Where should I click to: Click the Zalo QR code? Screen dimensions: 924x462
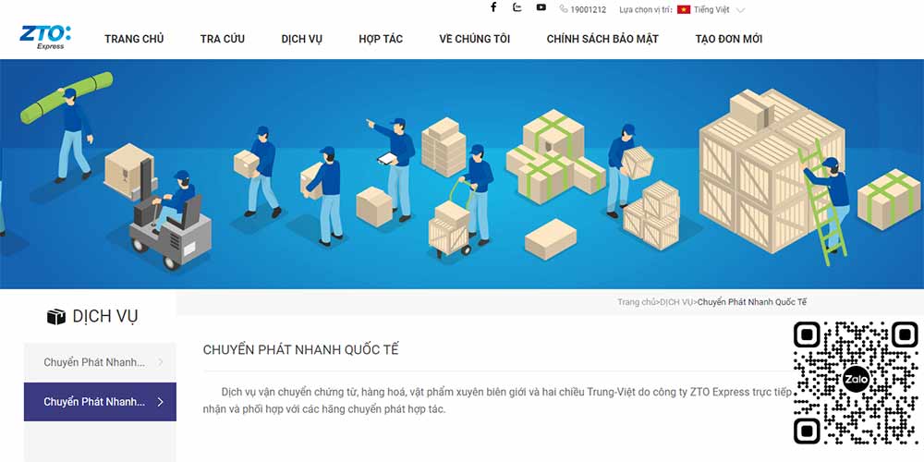pos(856,383)
